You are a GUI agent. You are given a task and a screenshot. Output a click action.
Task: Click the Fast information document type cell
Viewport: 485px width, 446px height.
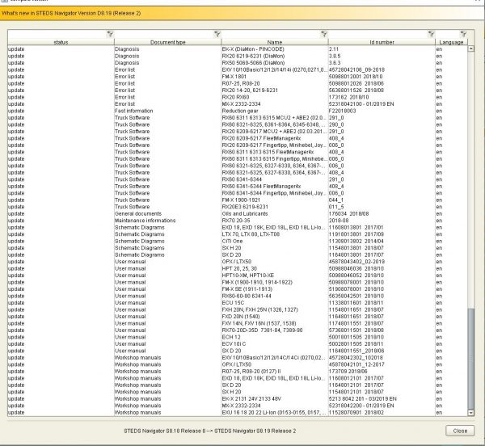[133, 111]
